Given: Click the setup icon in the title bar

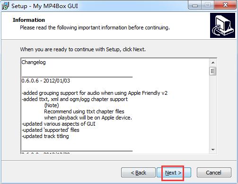Looking at the screenshot, I should (x=5, y=6).
